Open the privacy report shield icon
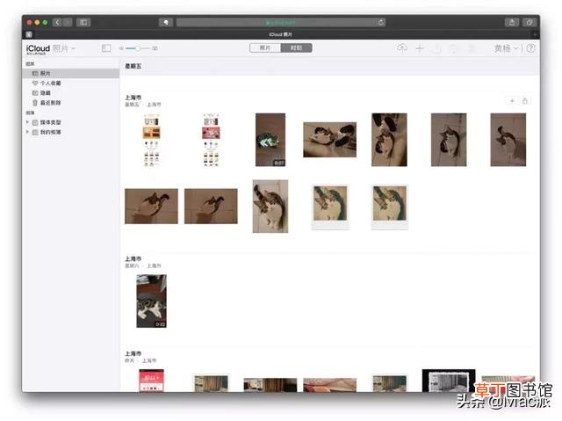Screen dimensions: 562x421 166,22
